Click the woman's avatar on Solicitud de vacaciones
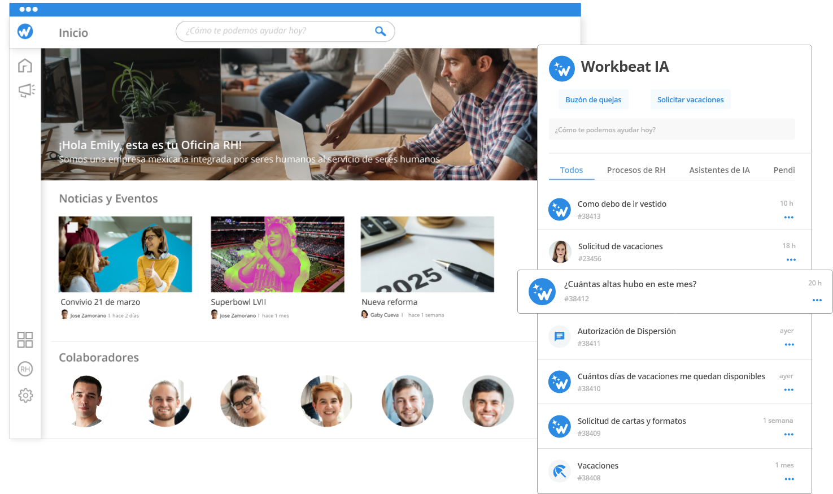The image size is (833, 494). [560, 252]
